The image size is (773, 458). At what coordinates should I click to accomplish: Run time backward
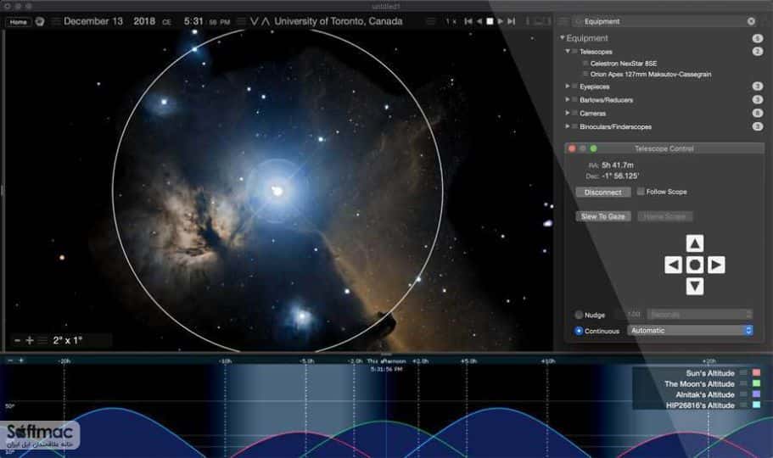click(479, 21)
